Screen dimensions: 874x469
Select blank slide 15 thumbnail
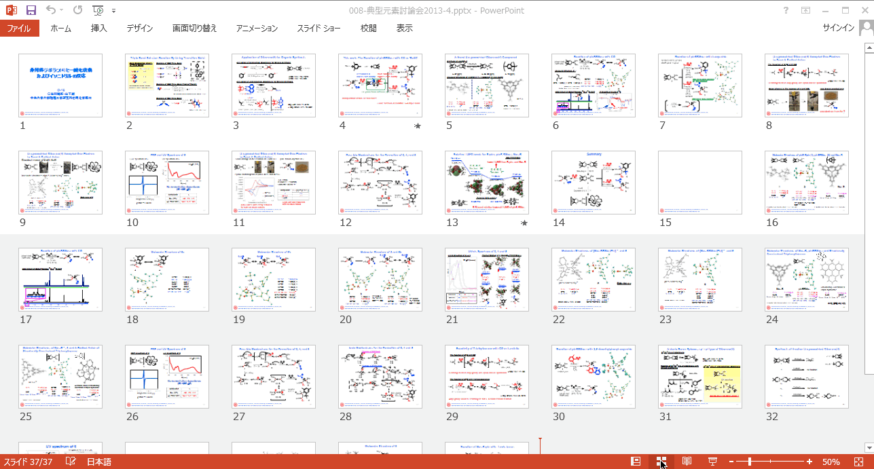point(700,183)
